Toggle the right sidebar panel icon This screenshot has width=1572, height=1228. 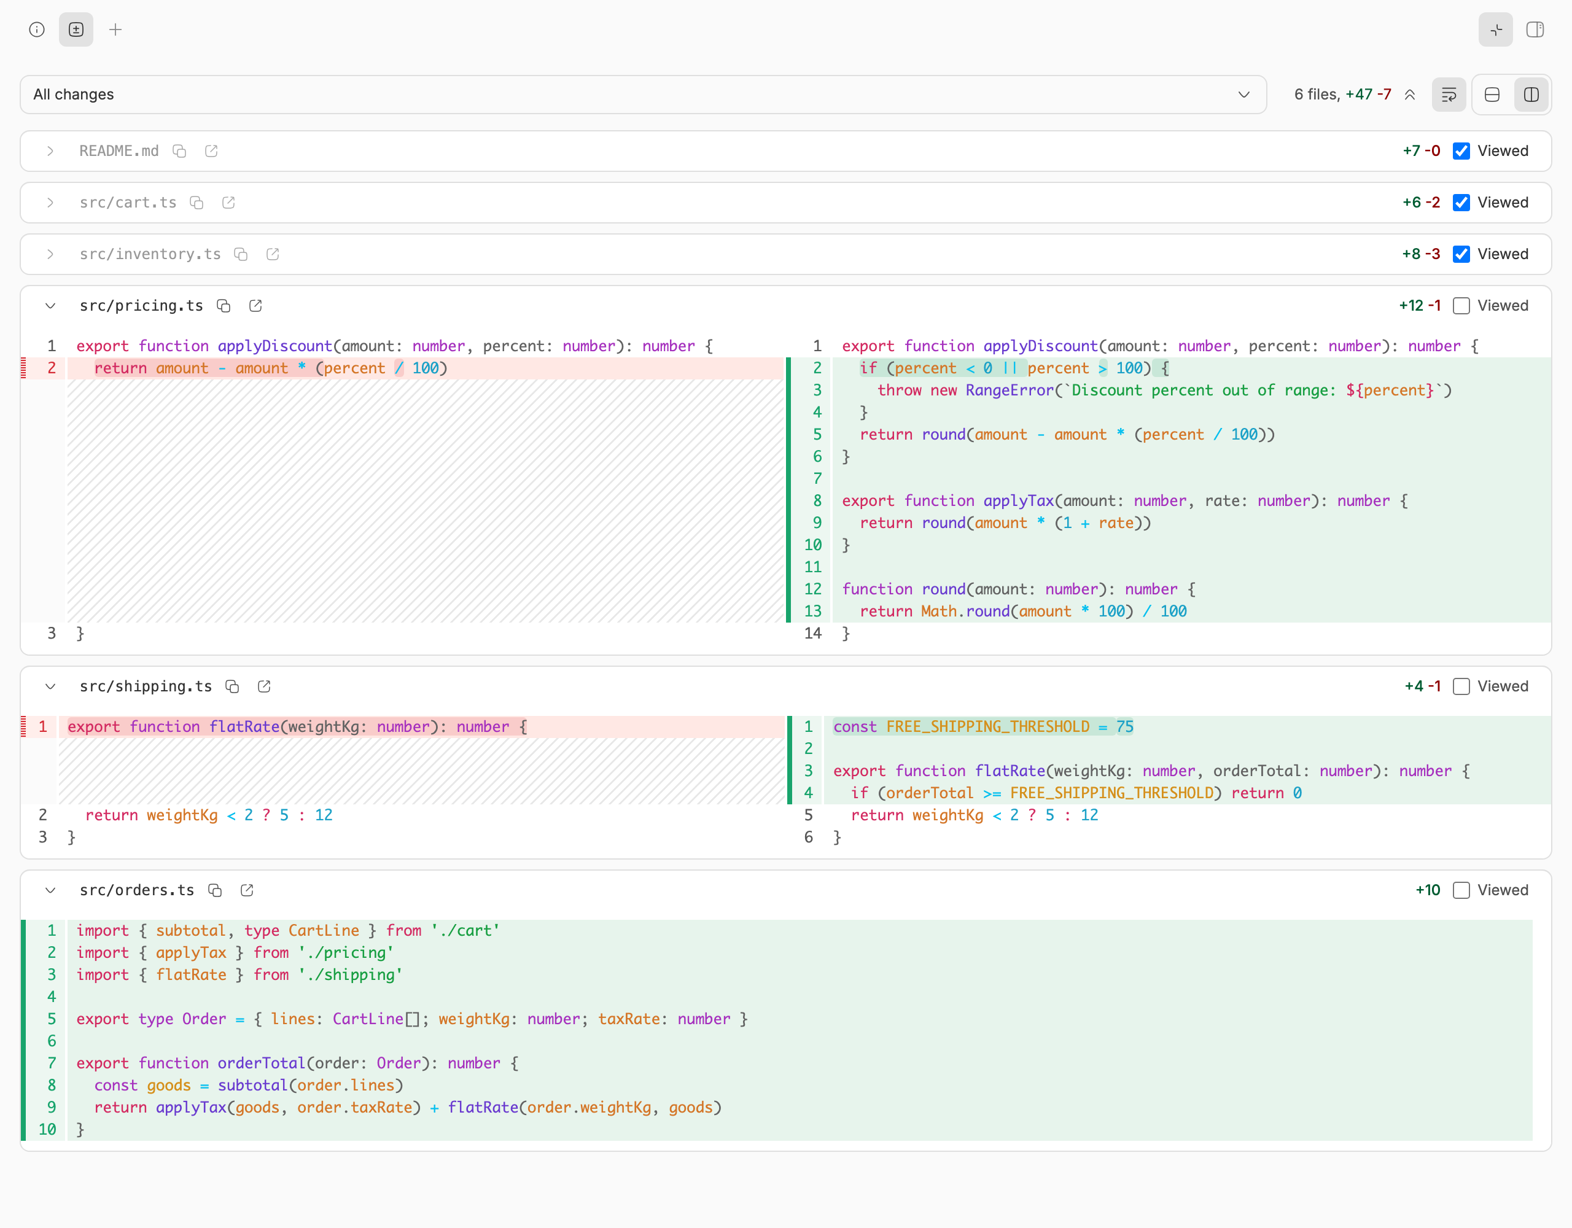1535,29
